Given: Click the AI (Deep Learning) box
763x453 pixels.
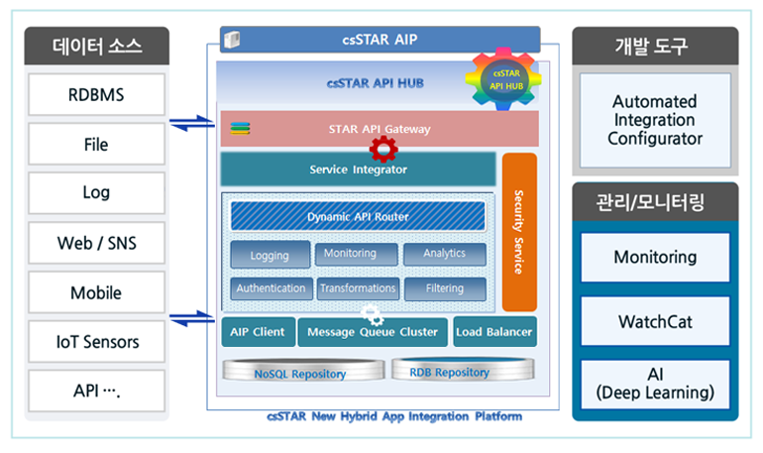Looking at the screenshot, I should click(x=655, y=384).
